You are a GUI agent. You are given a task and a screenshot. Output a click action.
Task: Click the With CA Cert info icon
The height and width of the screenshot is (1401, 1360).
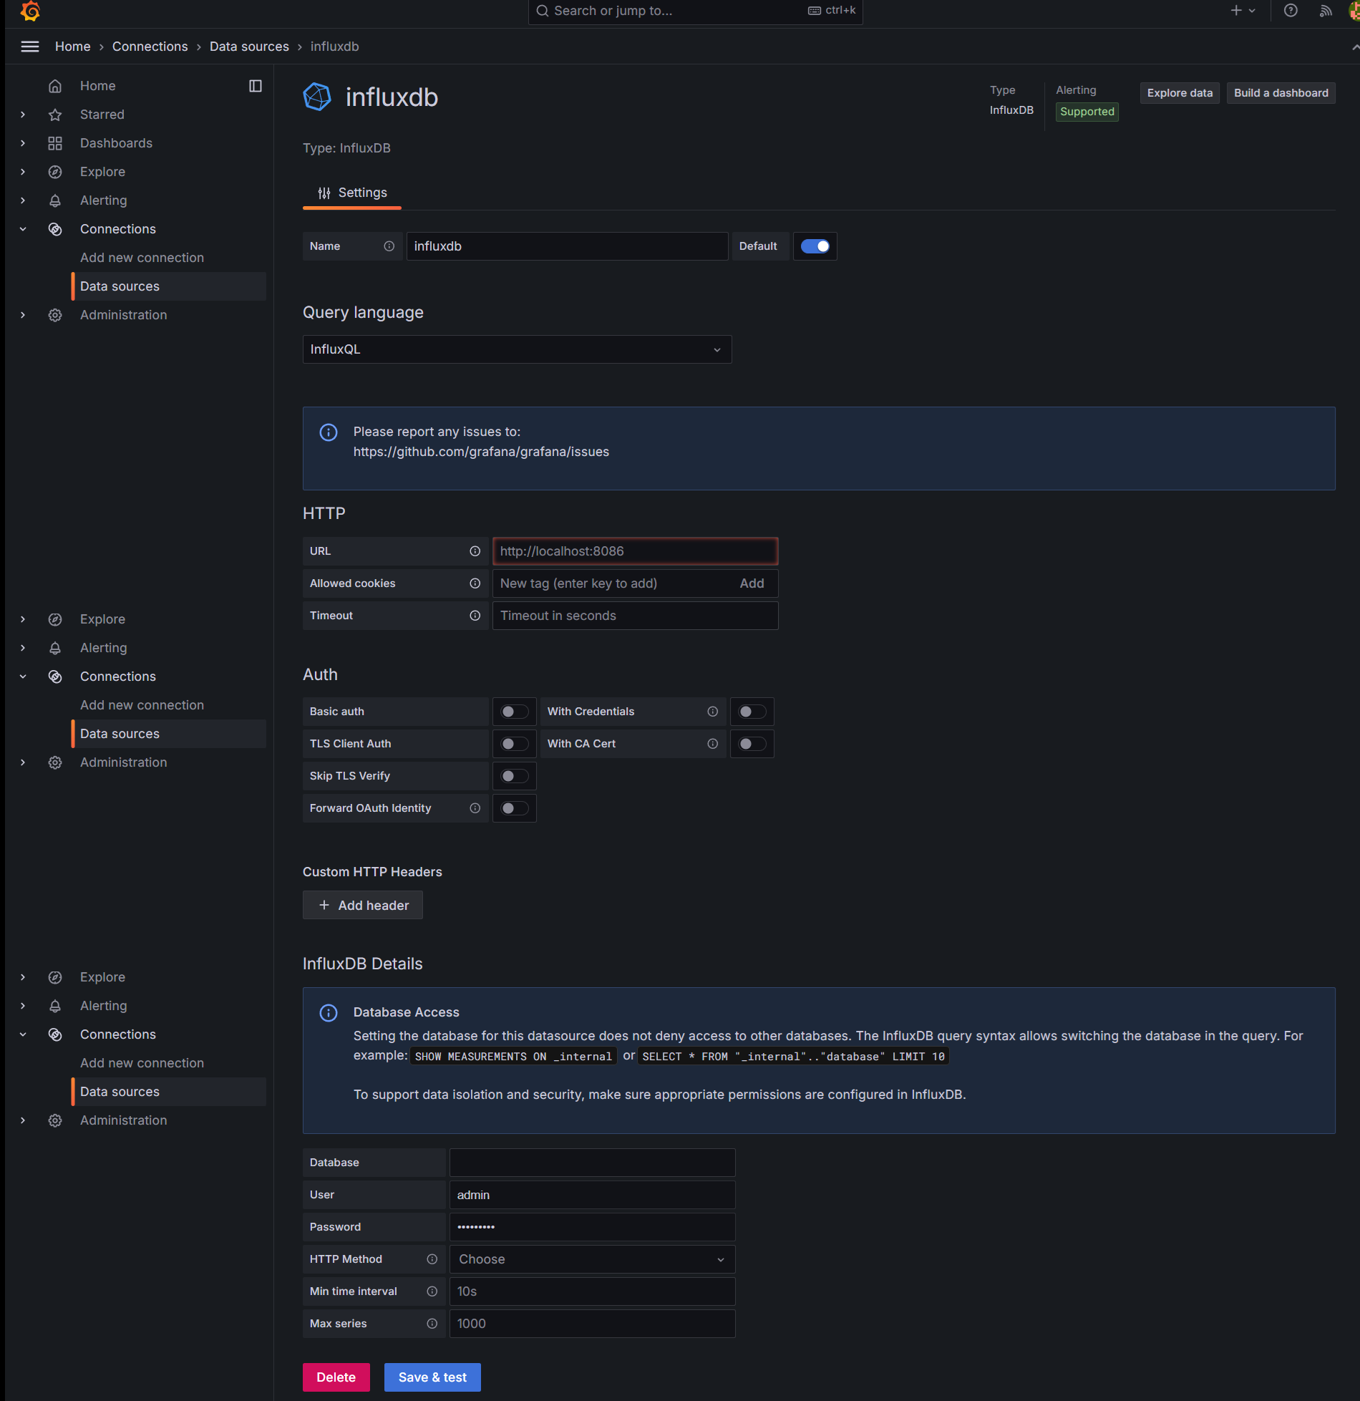[x=713, y=744]
